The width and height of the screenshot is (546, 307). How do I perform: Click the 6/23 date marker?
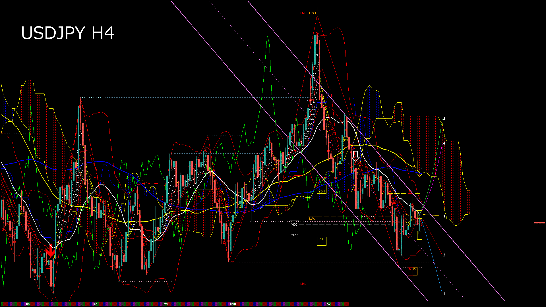click(165, 304)
